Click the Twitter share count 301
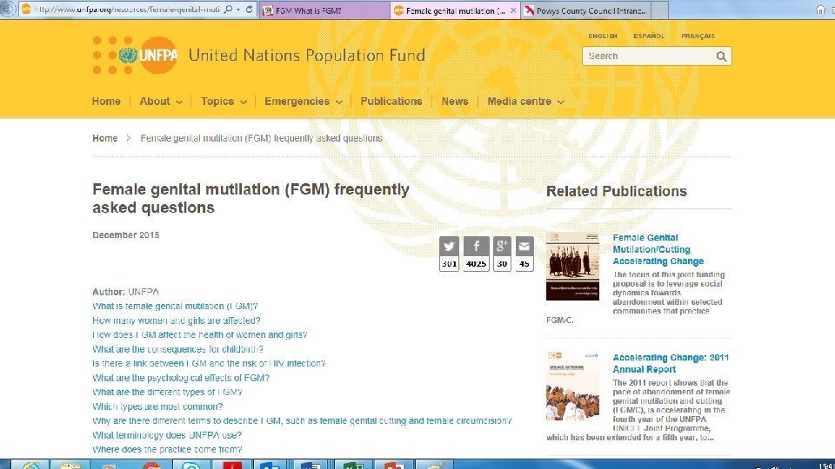Viewport: 835px width, 469px height. 449,264
